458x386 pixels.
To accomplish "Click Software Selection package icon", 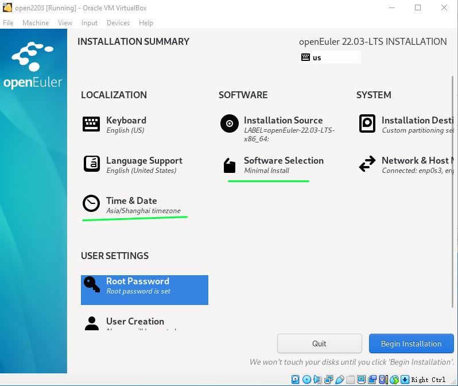I will coord(230,165).
